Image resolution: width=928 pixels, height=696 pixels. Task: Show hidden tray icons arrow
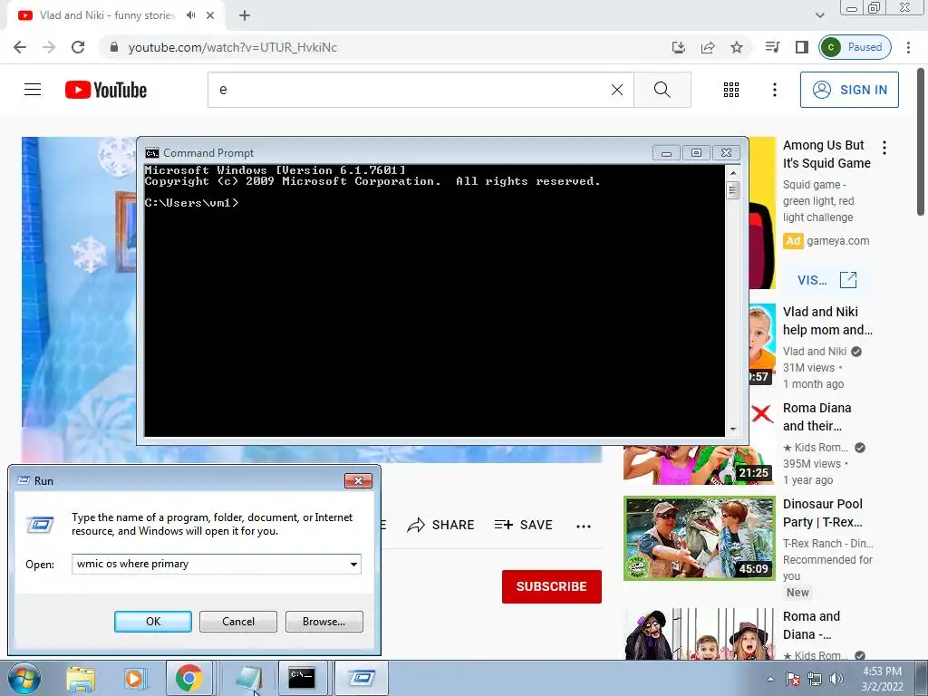[x=770, y=679]
